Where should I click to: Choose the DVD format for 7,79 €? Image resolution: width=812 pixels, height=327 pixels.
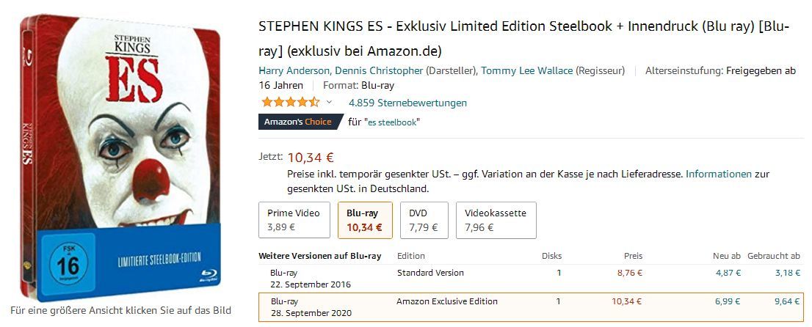[x=423, y=220]
